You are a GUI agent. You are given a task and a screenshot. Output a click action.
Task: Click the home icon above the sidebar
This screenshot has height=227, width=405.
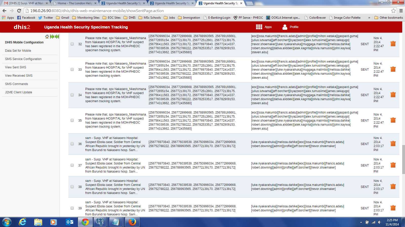coord(47,37)
